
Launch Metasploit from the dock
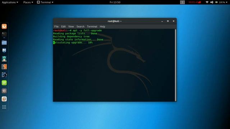4,51
